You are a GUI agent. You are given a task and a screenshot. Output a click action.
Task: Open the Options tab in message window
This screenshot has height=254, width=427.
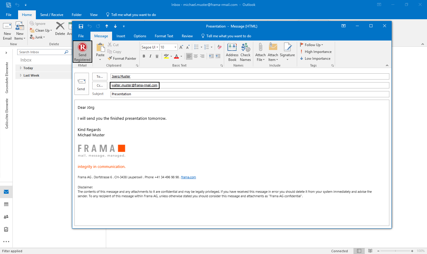[140, 36]
